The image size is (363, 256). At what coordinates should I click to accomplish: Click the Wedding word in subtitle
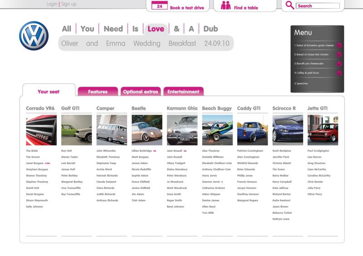147,43
